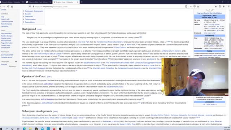The image size is (231, 130).
Task: Close the Engel v. Vitale tab
Action: [x=78, y=2]
